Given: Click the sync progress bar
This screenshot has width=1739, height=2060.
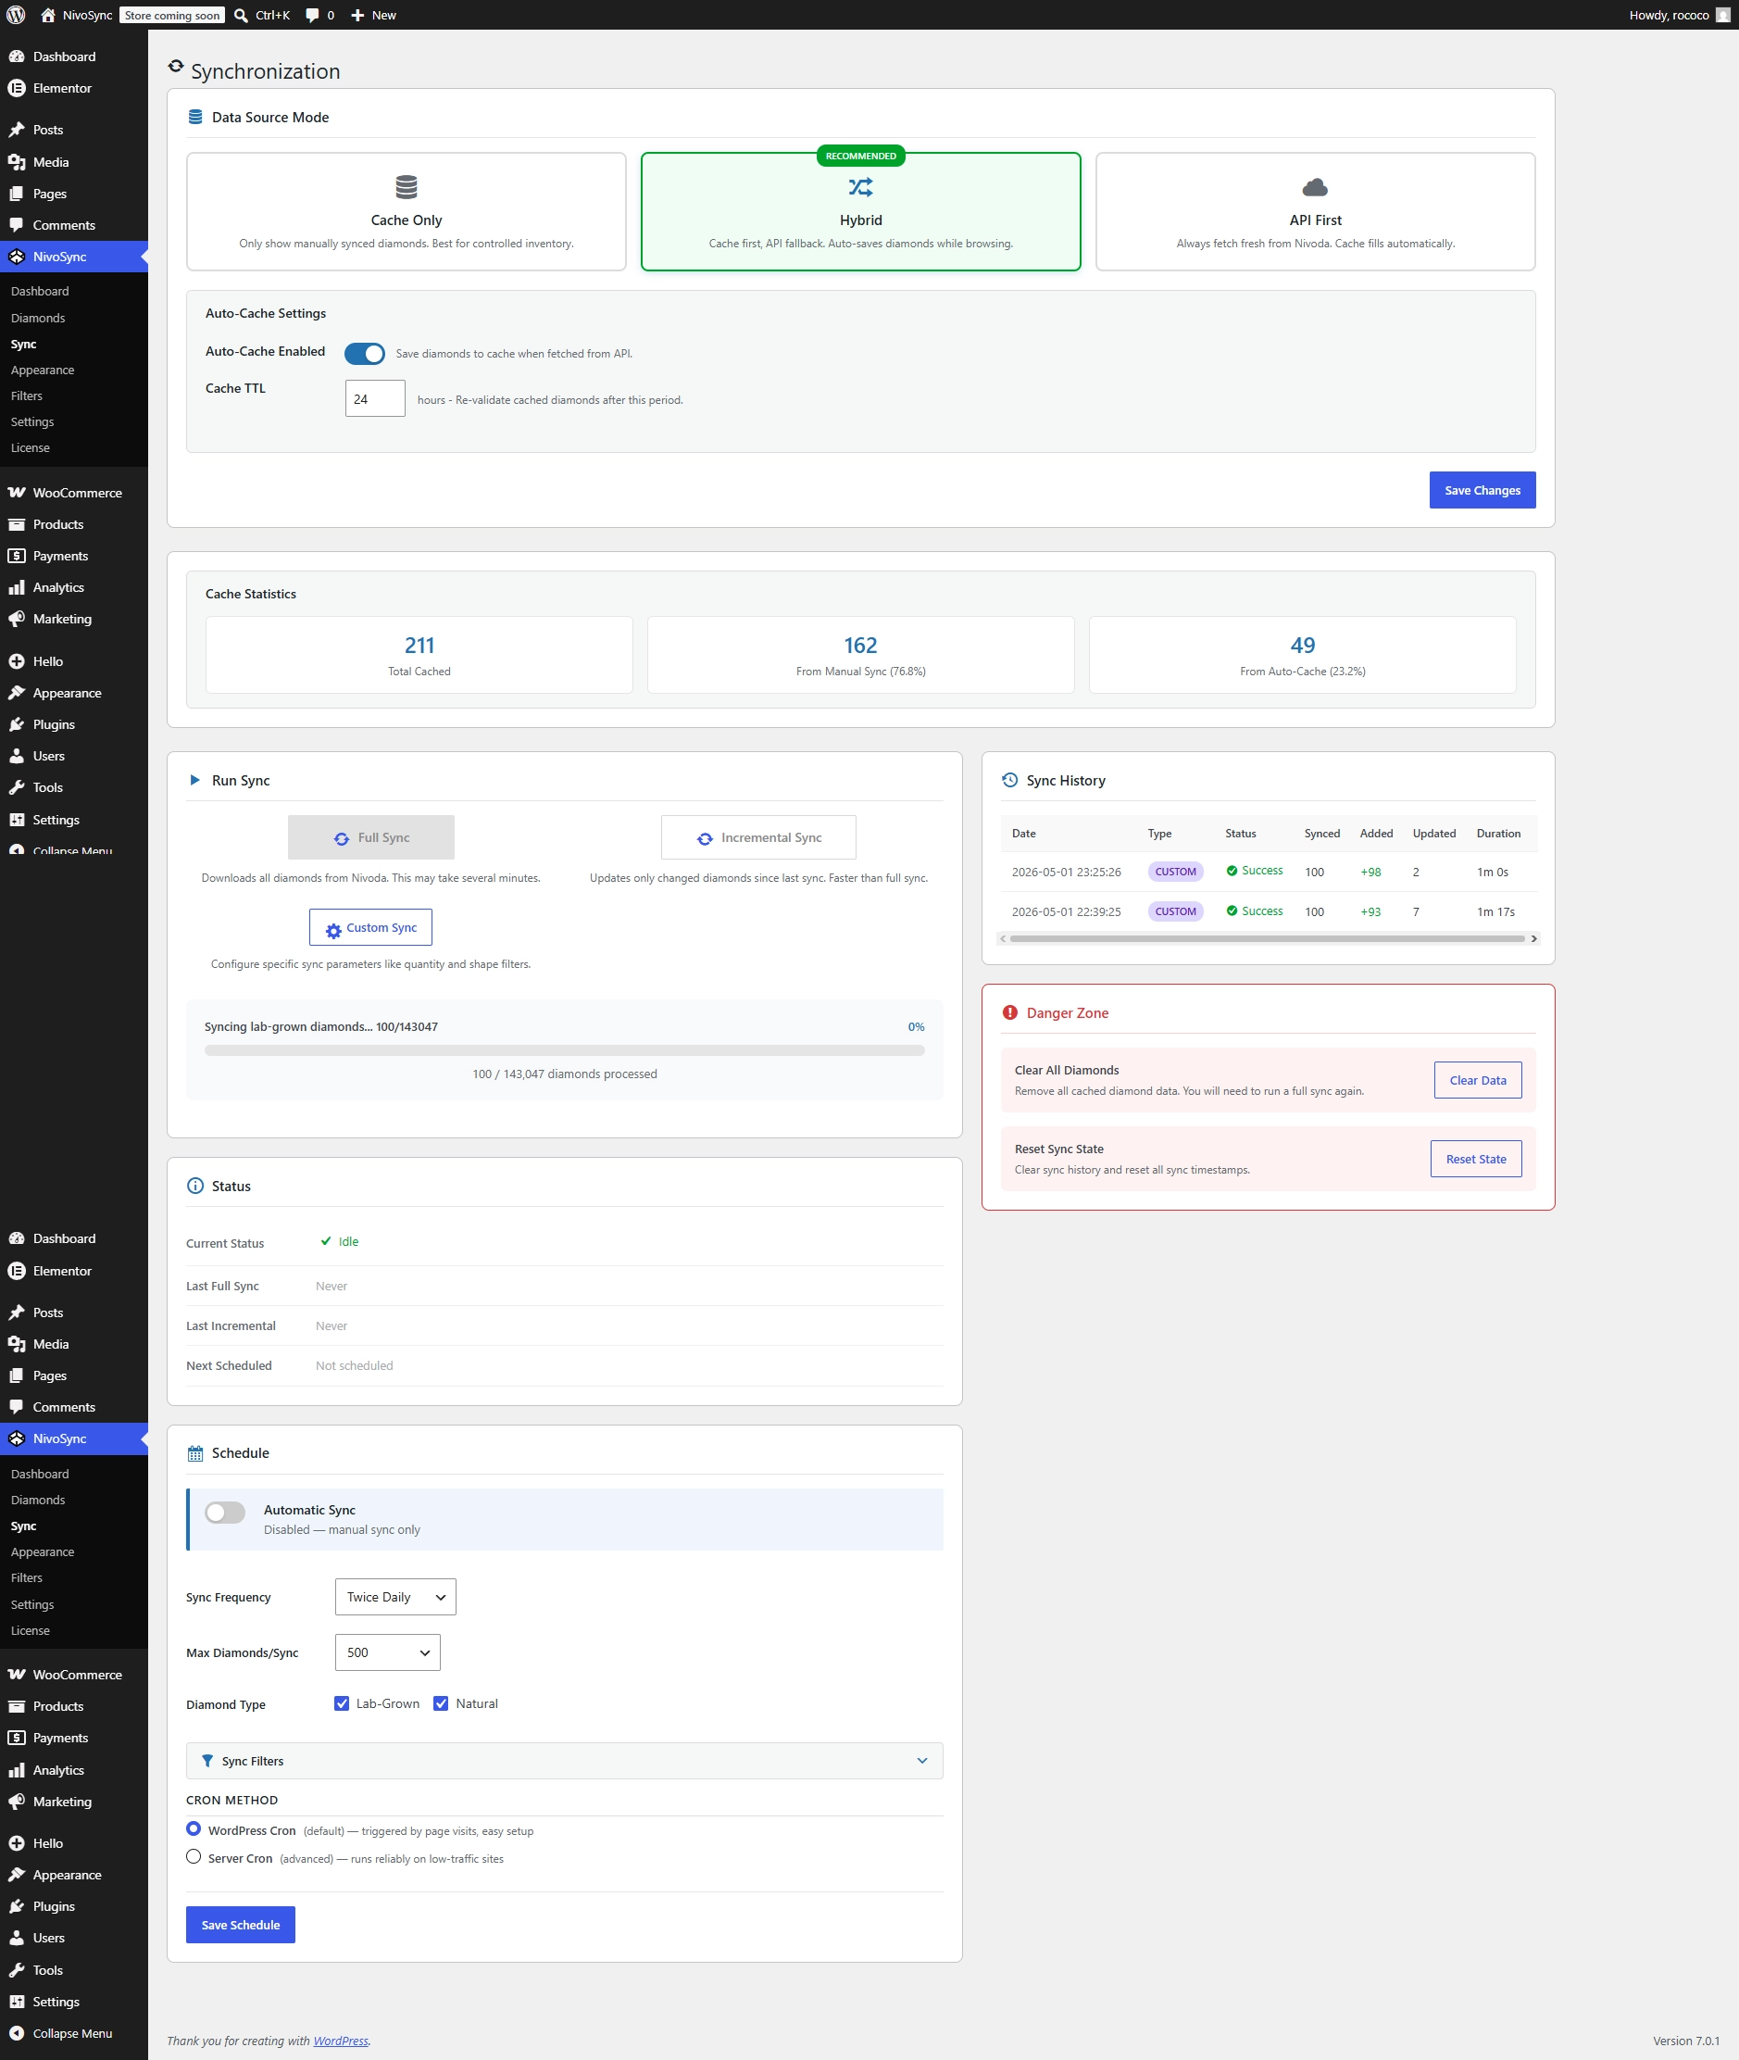Looking at the screenshot, I should 564,1050.
